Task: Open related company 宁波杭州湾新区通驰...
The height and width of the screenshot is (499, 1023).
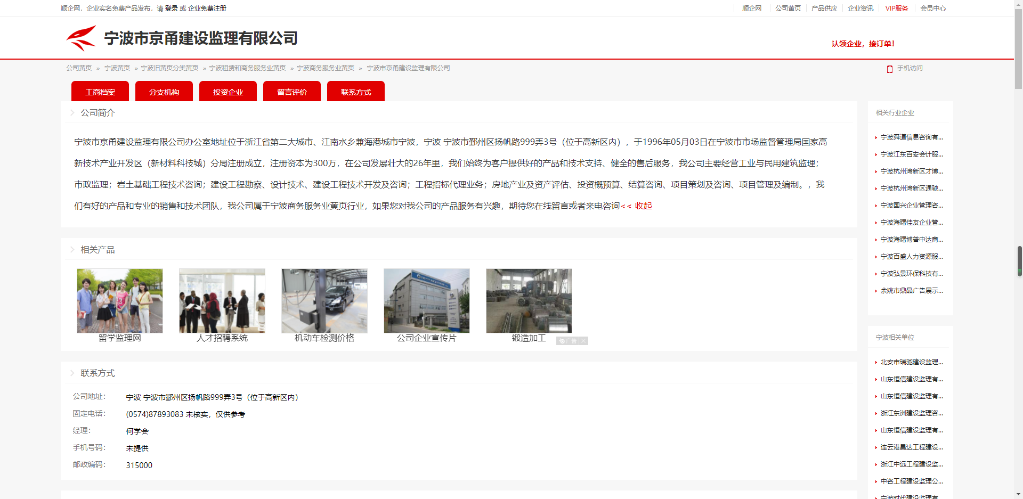Action: (x=912, y=189)
